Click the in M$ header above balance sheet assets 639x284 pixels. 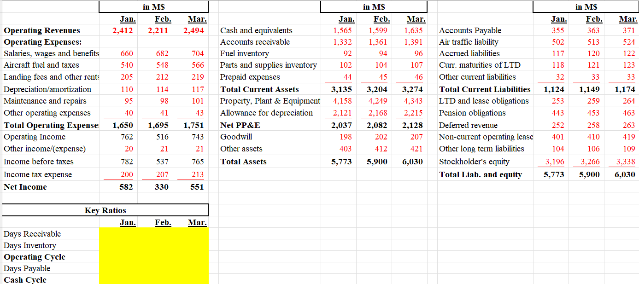(373, 7)
